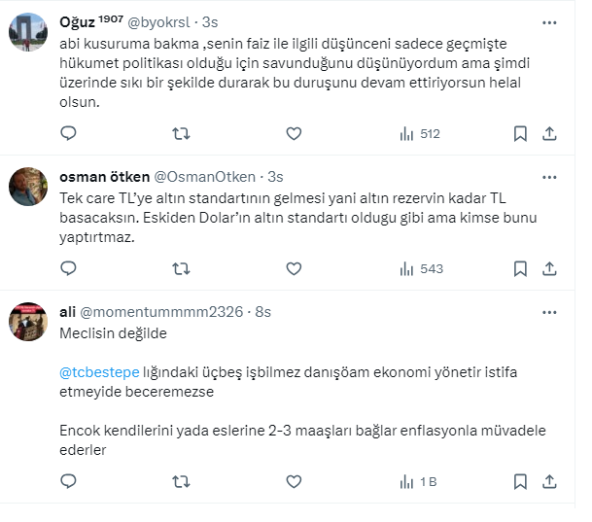The height and width of the screenshot is (522, 592).
Task: View analytics showing 512 views
Action: 419,133
